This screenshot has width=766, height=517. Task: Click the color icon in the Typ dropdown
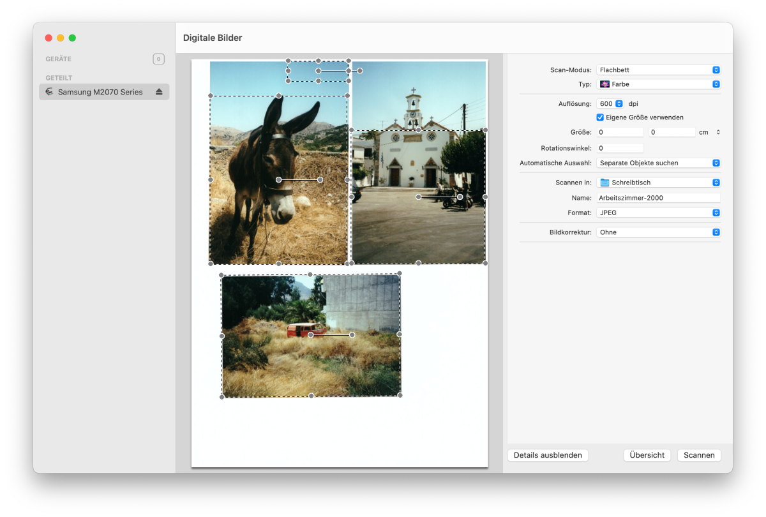click(x=605, y=84)
